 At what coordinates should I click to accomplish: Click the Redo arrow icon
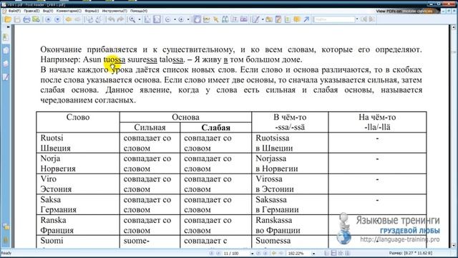120,19
